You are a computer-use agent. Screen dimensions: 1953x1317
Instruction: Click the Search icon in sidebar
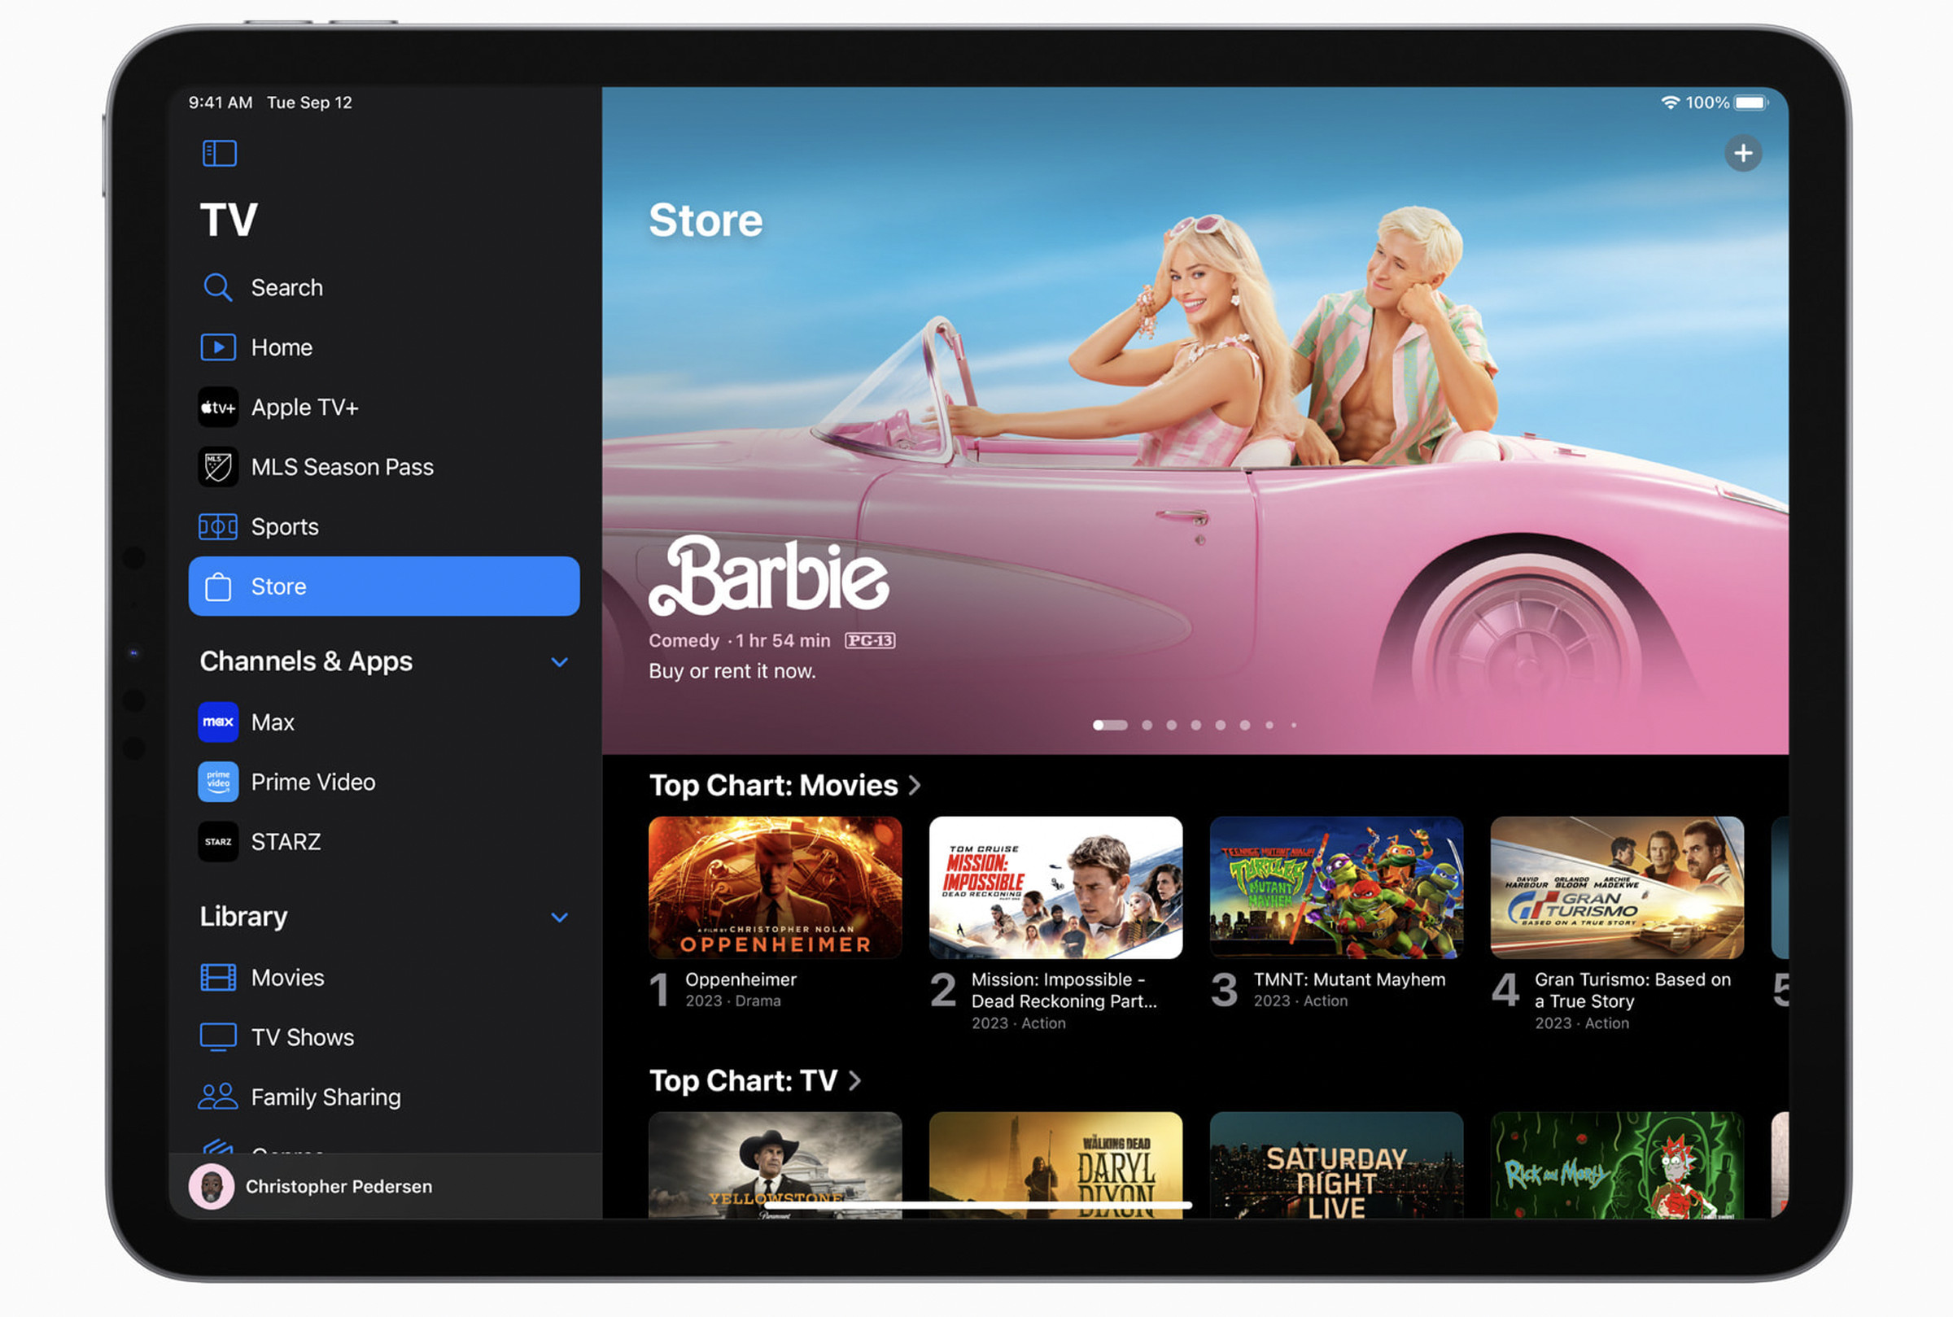click(x=216, y=286)
